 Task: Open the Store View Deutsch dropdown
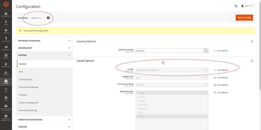(36, 18)
